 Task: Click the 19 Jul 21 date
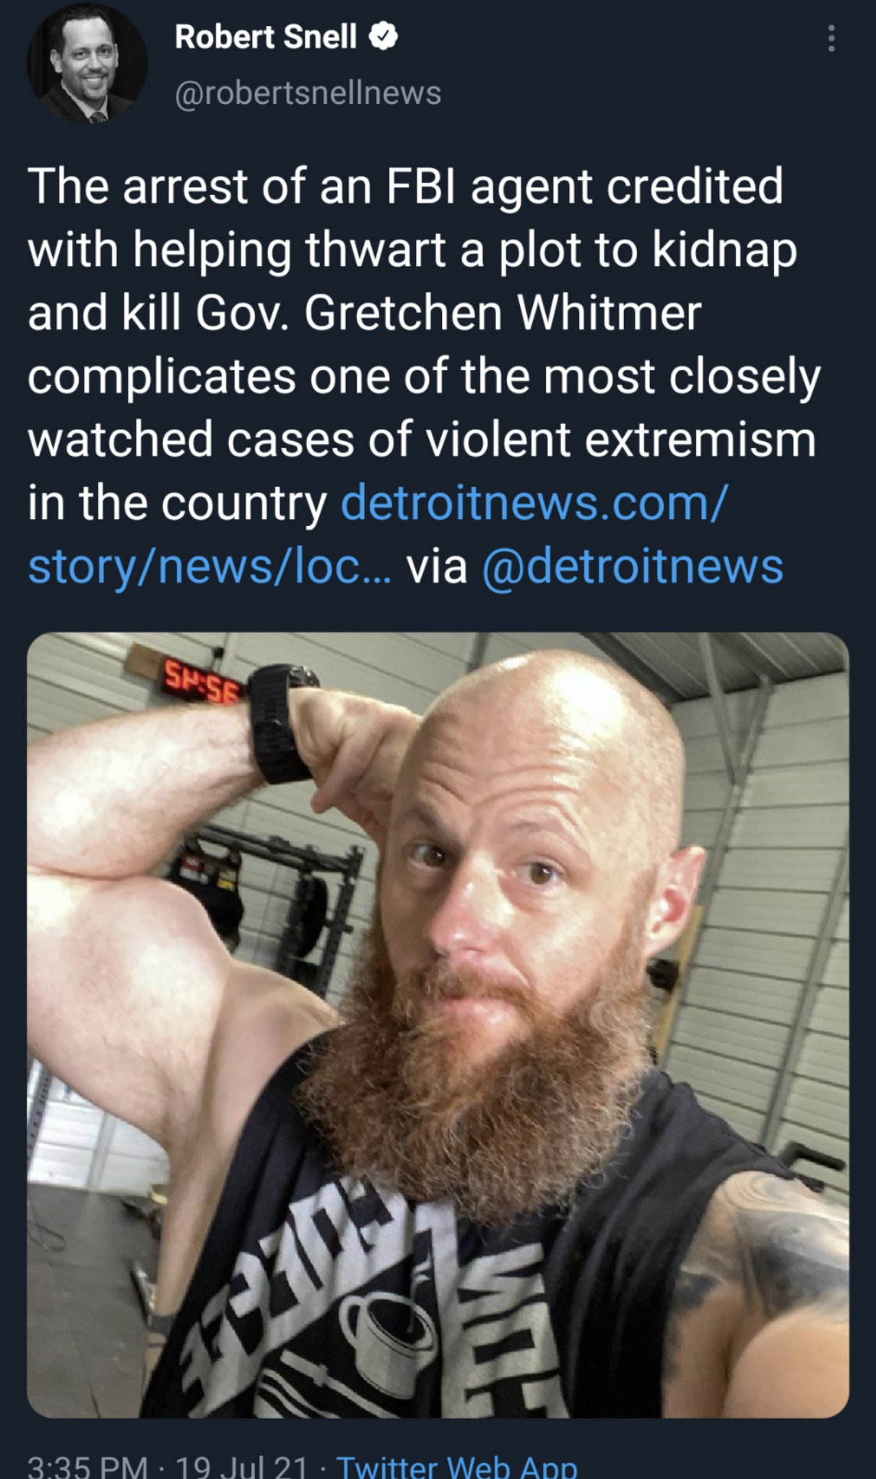(242, 1466)
